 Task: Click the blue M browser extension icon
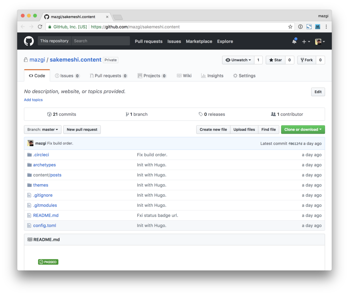318,27
